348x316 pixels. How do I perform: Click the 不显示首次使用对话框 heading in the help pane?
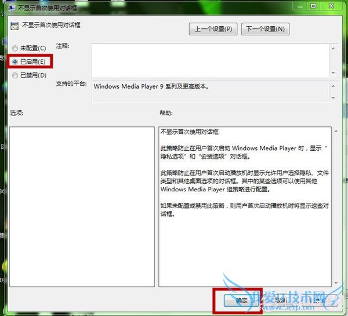pyautogui.click(x=190, y=132)
